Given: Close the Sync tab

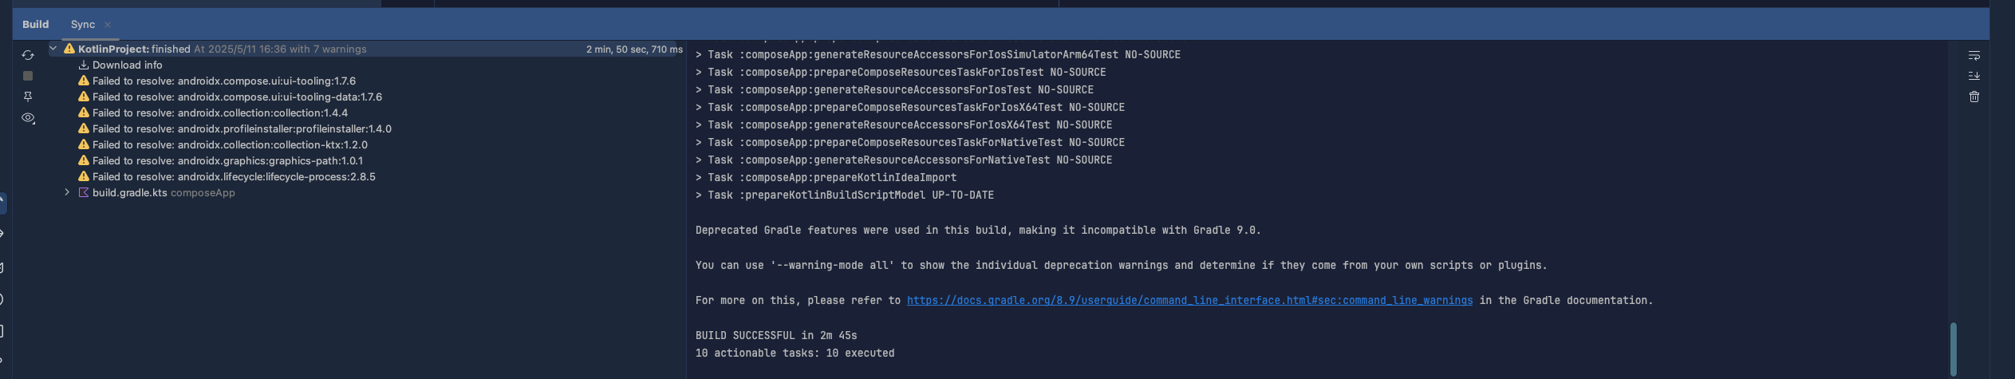Looking at the screenshot, I should 108,25.
